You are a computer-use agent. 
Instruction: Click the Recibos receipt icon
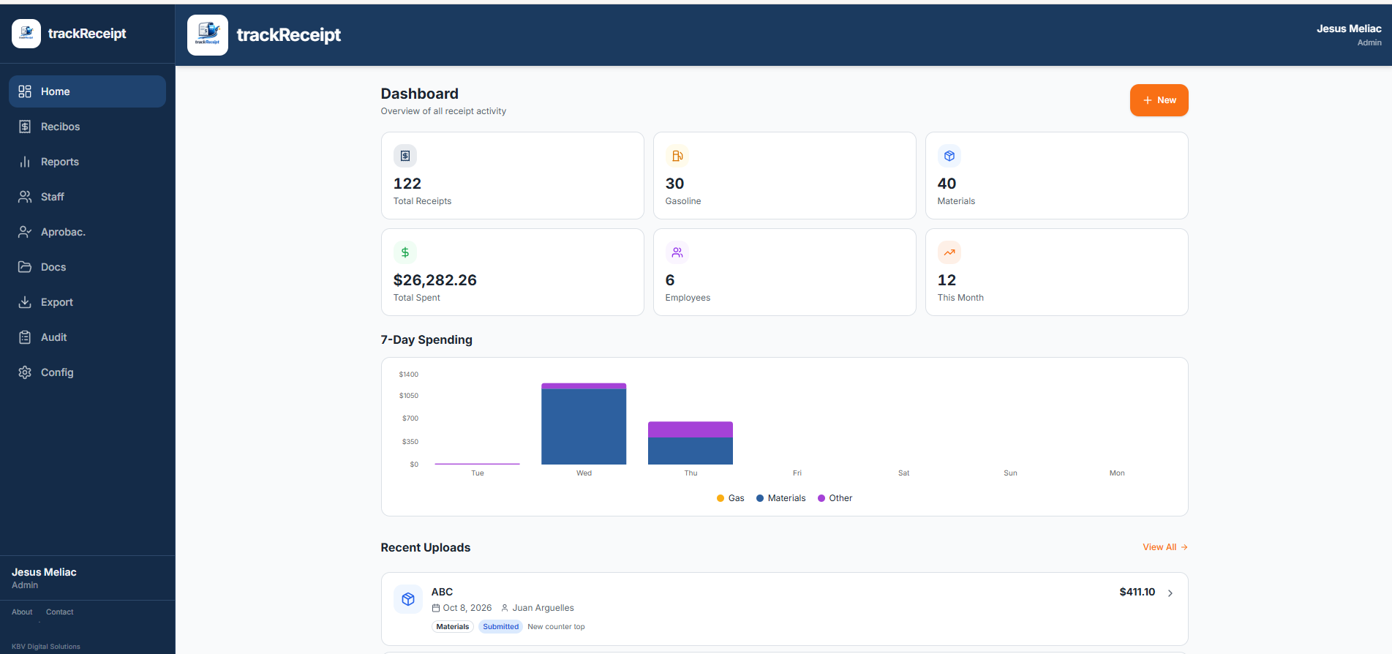[25, 127]
